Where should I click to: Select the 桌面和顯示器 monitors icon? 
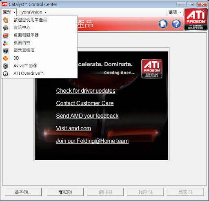point(6,36)
